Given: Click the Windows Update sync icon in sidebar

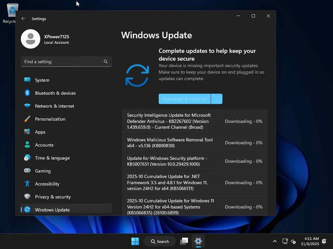Looking at the screenshot, I should pos(27,209).
